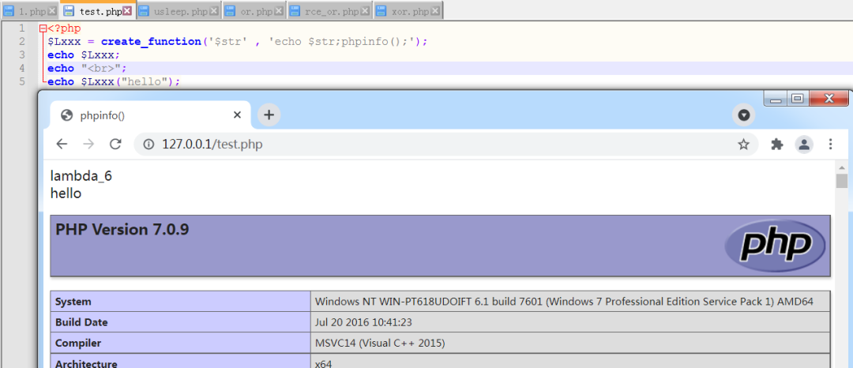Reload the test.php page
This screenshot has width=853, height=368.
click(115, 144)
